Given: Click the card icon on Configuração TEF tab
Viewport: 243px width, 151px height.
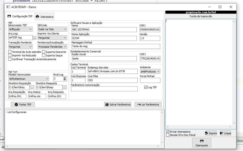Looking at the screenshot, I should (x=9, y=16).
